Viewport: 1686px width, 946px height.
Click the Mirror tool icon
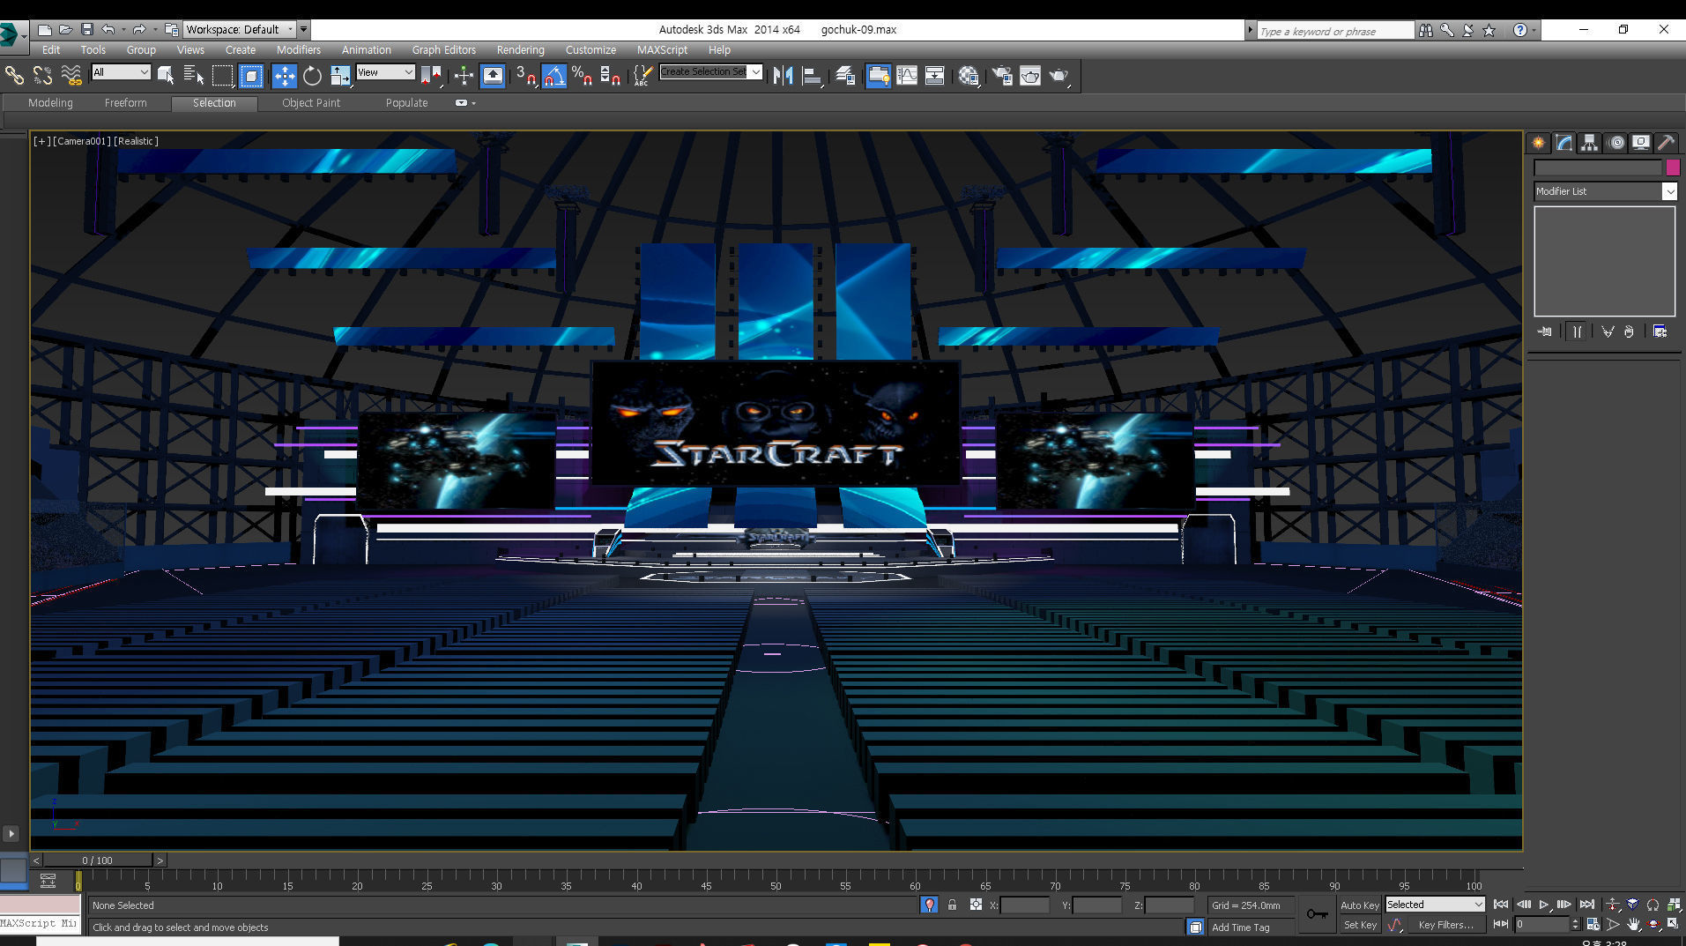click(782, 76)
